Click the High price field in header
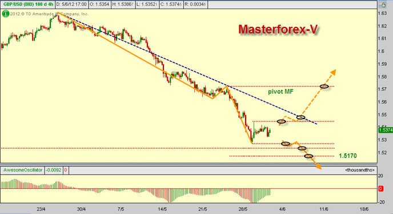 [x=123, y=5]
